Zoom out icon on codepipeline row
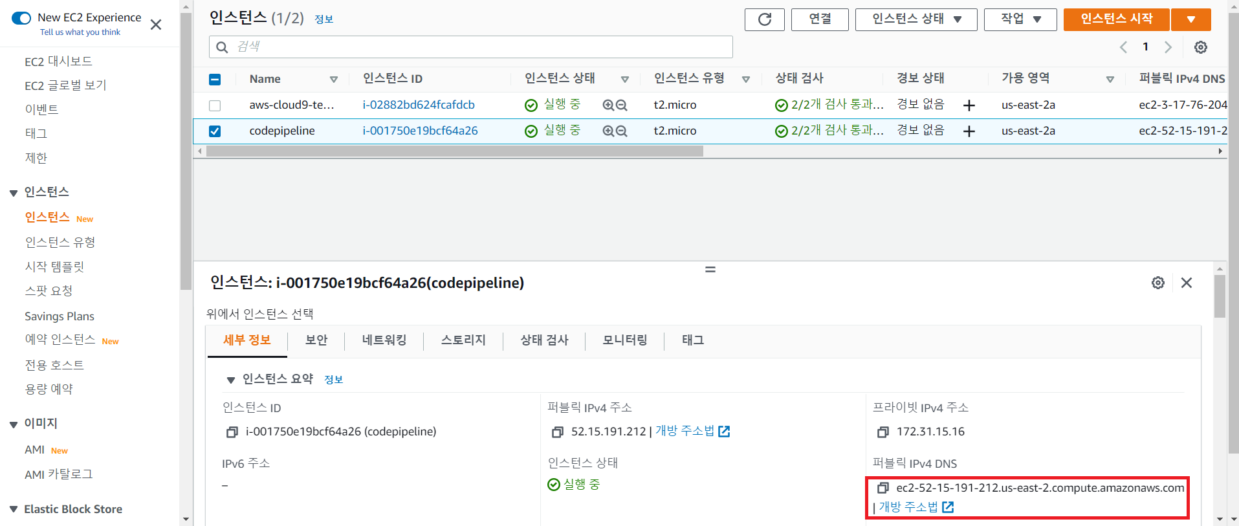Image resolution: width=1239 pixels, height=526 pixels. (x=621, y=131)
